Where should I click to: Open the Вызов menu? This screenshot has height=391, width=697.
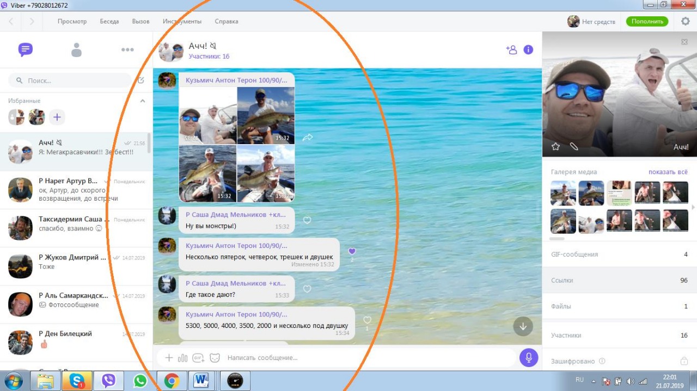point(140,21)
